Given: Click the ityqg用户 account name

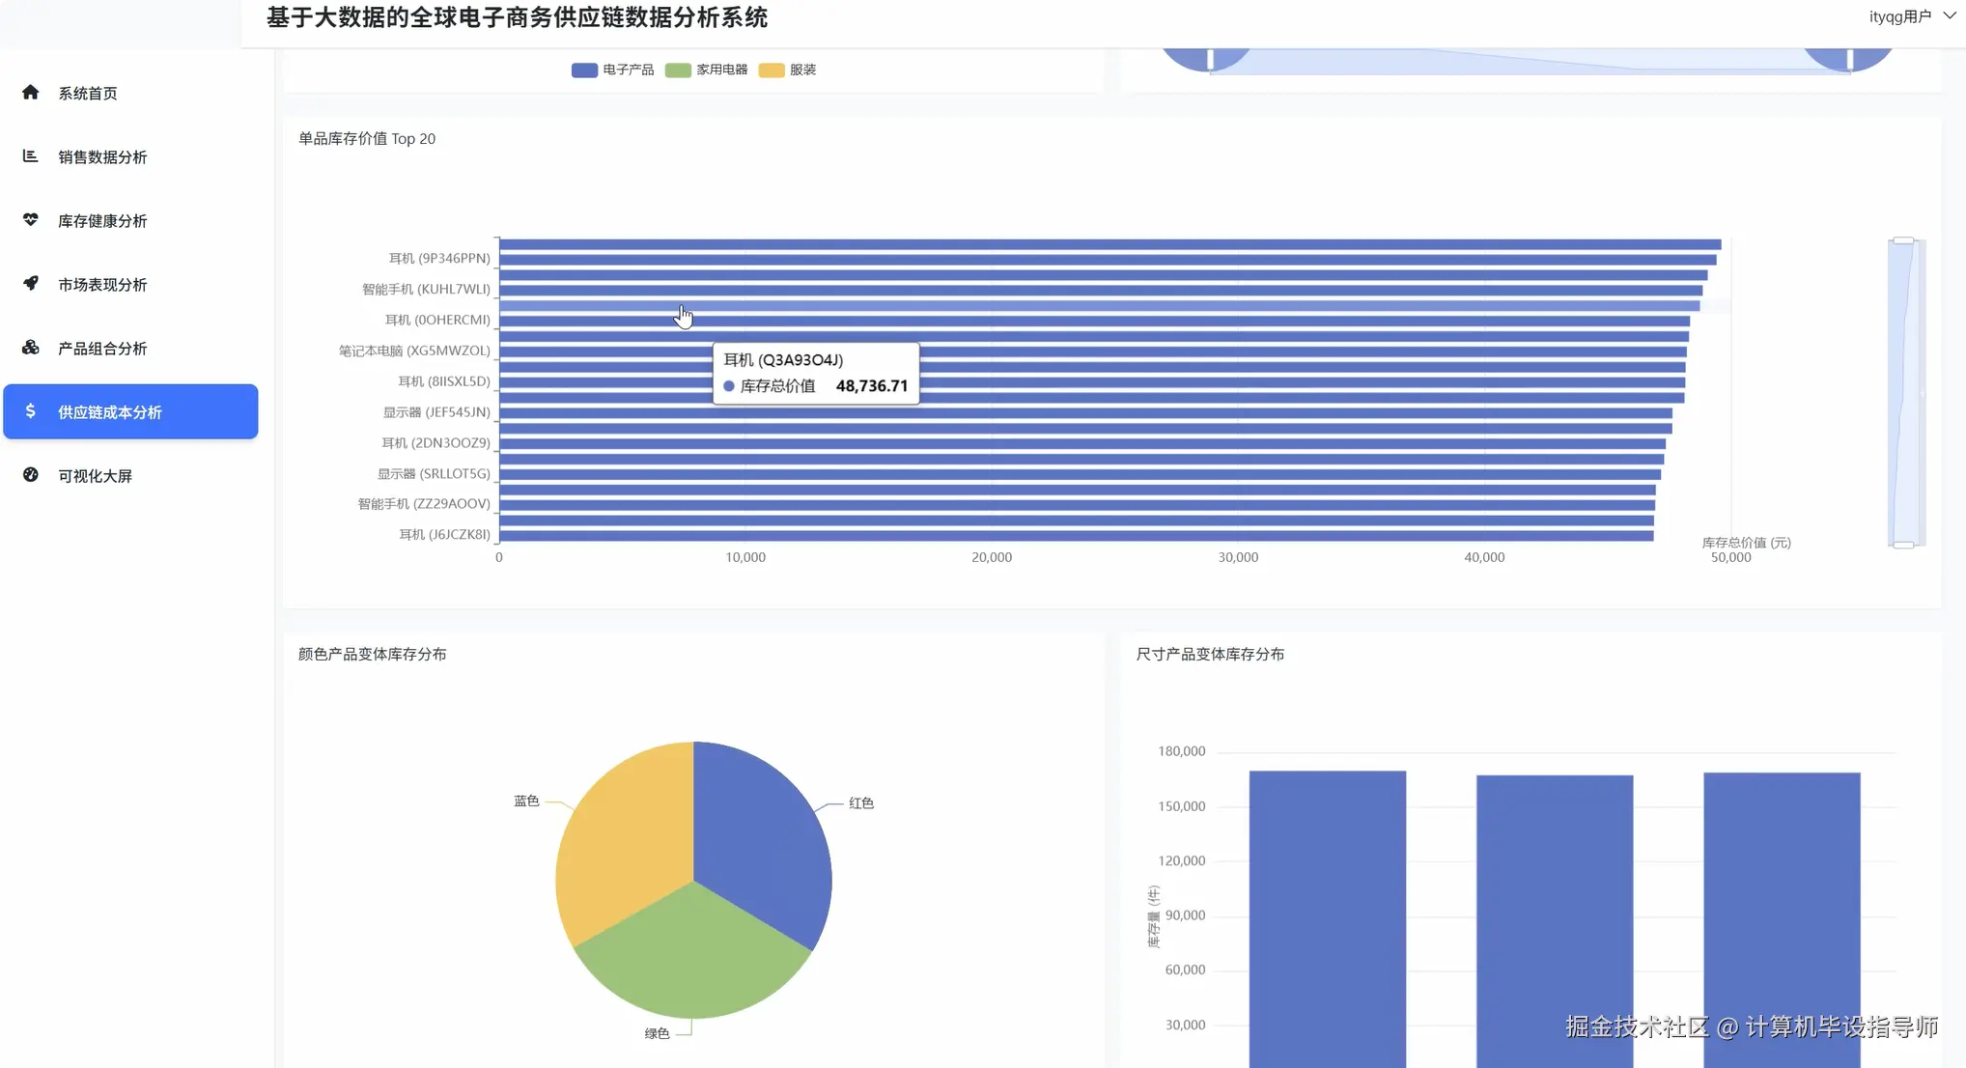Looking at the screenshot, I should click(x=1899, y=16).
